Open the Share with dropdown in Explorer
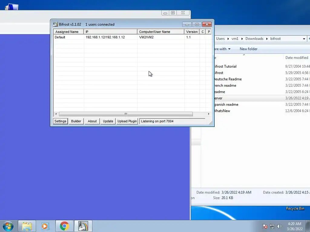The height and width of the screenshot is (232, 310). click(x=222, y=49)
